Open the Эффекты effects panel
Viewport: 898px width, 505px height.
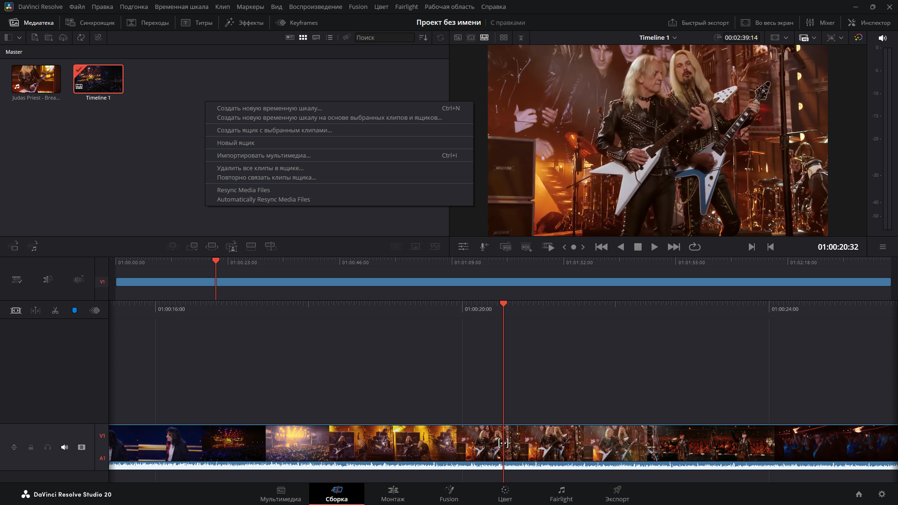coord(244,22)
